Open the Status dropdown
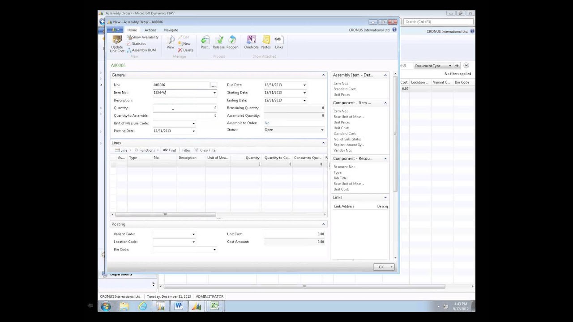The image size is (573, 322). tap(322, 130)
